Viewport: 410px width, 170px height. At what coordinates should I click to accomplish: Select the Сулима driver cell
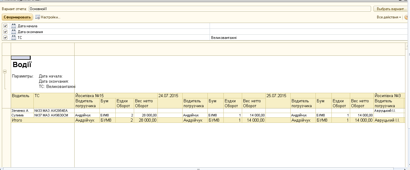pos(22,115)
